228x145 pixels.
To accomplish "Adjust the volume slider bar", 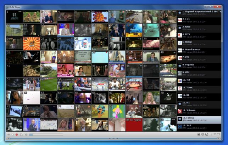I will click(46, 134).
